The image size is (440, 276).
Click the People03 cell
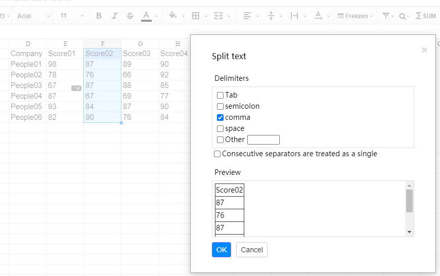tap(27, 85)
